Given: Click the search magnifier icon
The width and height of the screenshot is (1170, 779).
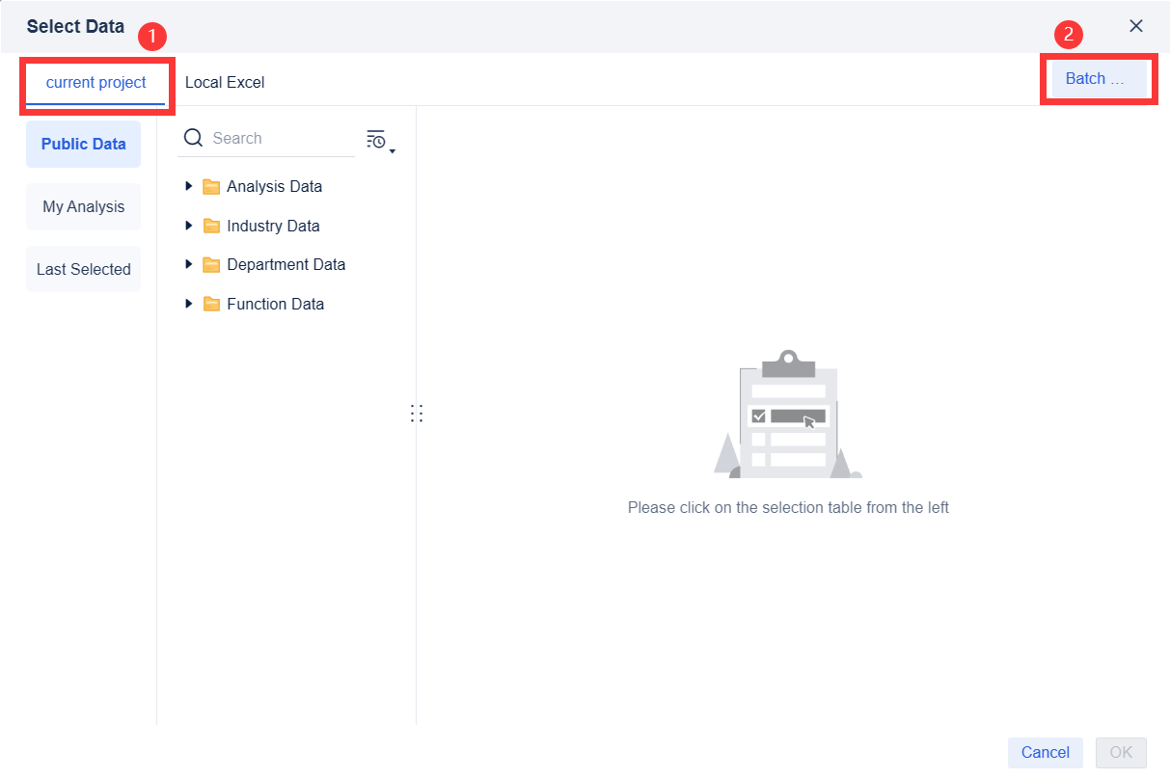Looking at the screenshot, I should point(194,138).
